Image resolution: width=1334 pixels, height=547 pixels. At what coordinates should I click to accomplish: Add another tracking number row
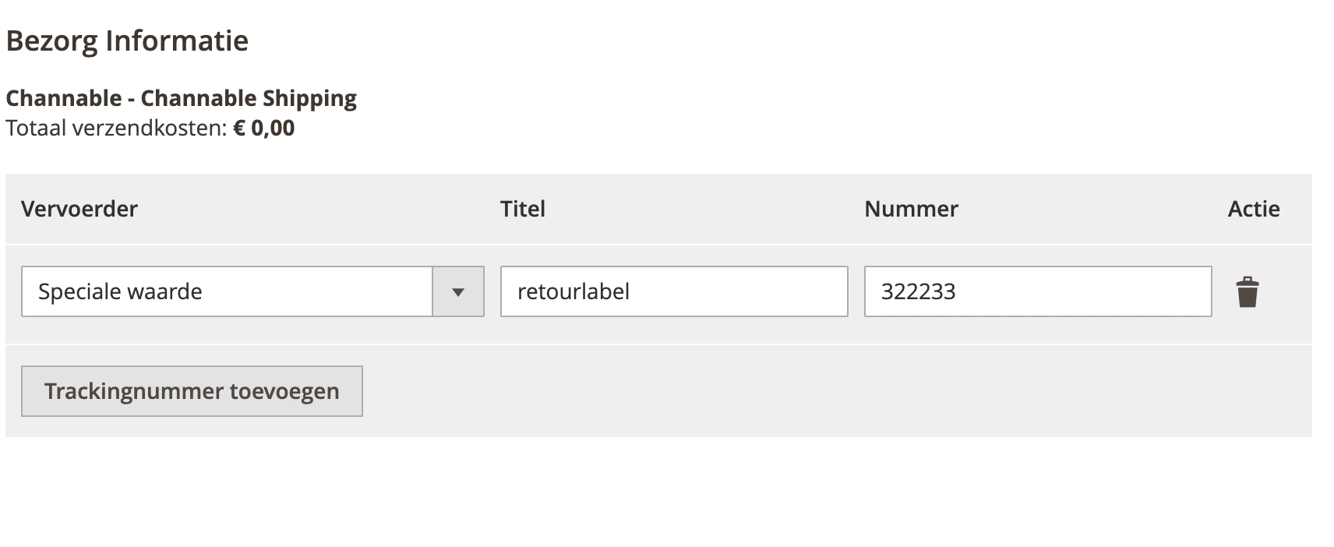[x=192, y=391]
